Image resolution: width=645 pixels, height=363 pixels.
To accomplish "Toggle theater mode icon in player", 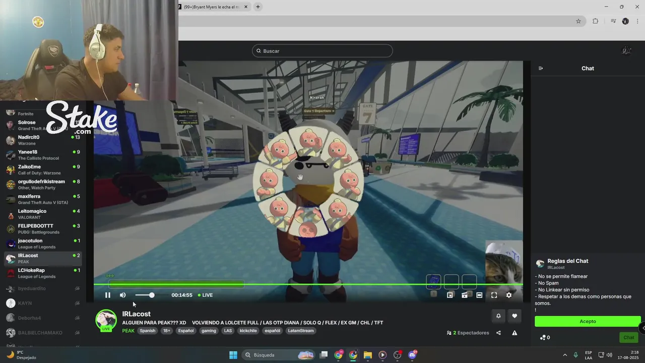I will point(479,295).
